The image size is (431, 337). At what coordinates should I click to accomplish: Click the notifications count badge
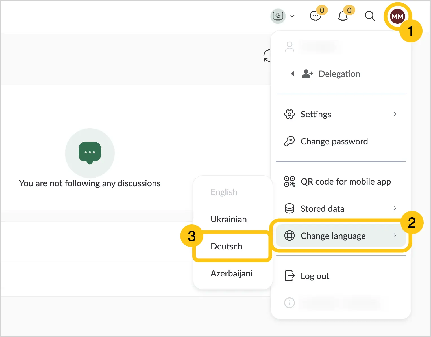pos(349,10)
